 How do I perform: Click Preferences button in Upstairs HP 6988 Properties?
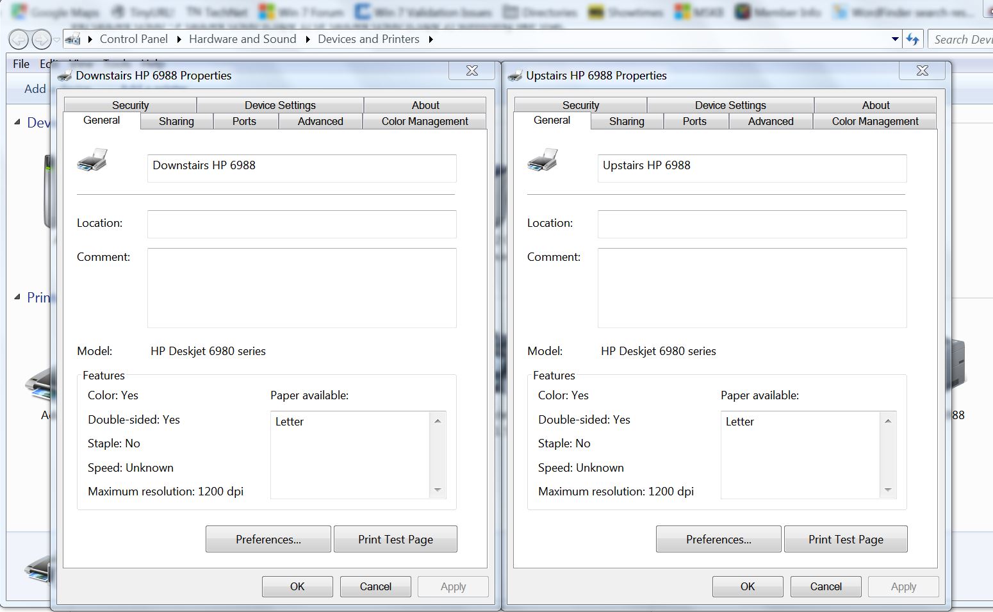coord(719,539)
